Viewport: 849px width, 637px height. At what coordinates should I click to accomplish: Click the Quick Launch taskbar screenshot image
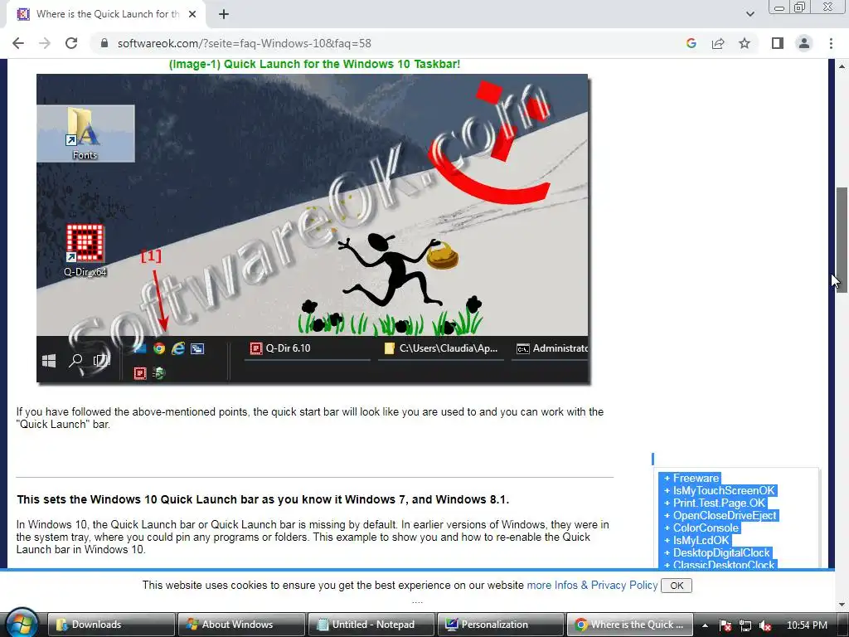pos(313,229)
